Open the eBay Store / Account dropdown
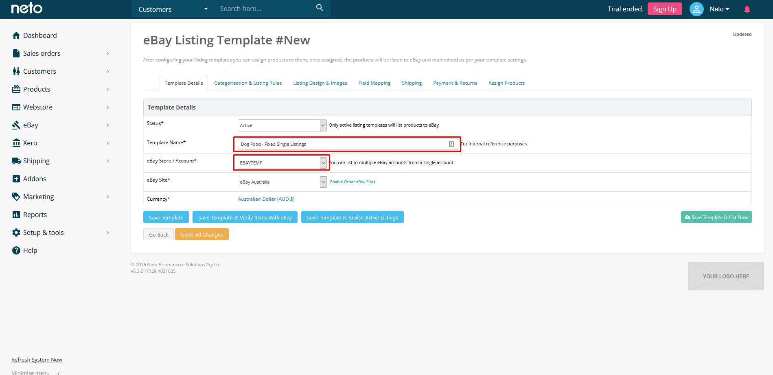773x375 pixels. [282, 163]
